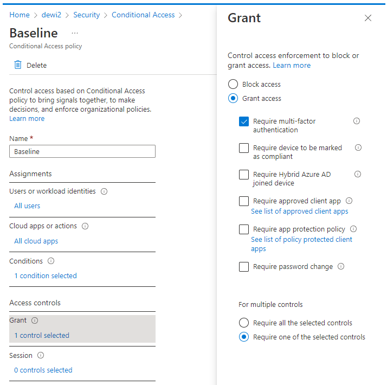Open the All users assignment link
Viewport: 387px width, 385px height.
[27, 206]
